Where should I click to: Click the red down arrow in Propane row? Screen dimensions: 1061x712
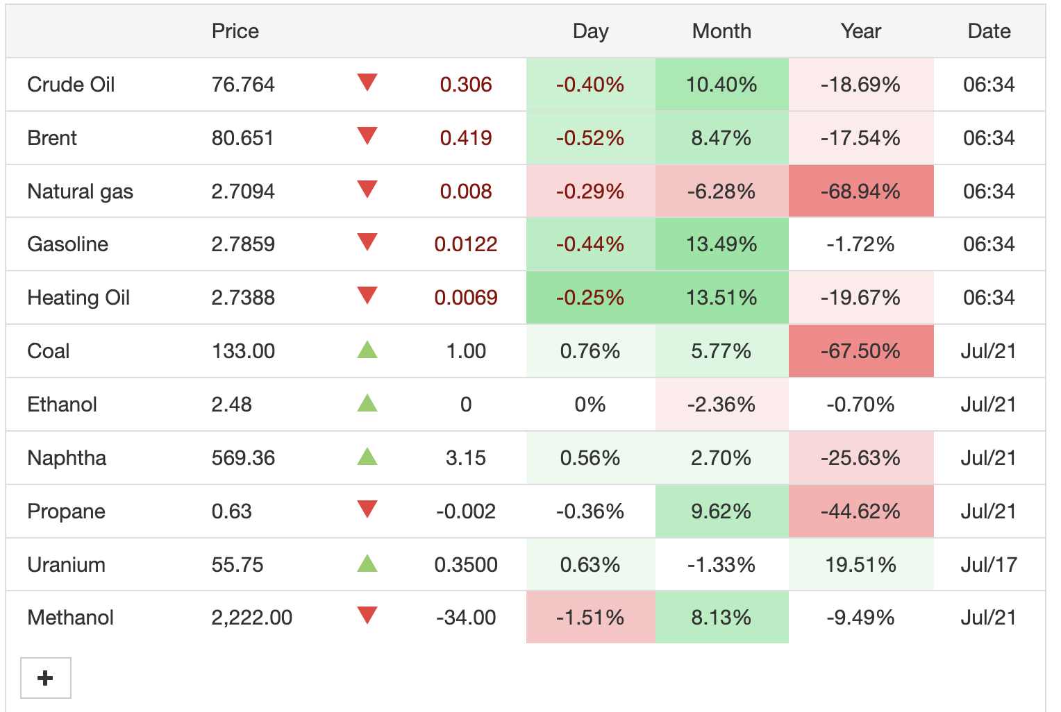pyautogui.click(x=367, y=509)
